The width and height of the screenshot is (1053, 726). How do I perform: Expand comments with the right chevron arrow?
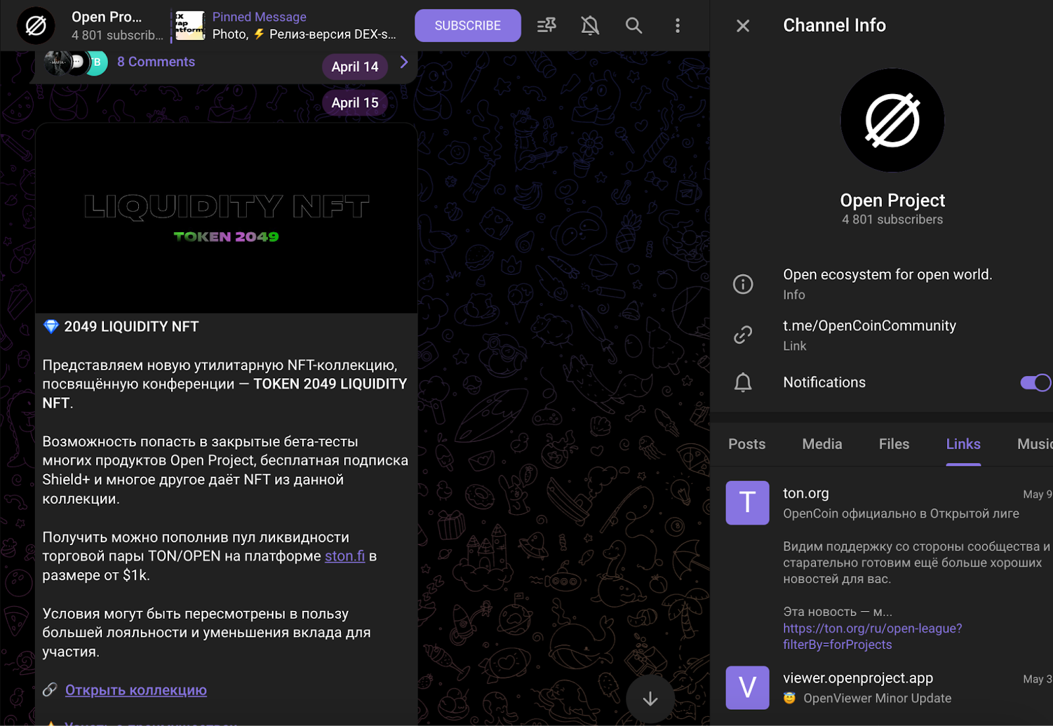(404, 62)
